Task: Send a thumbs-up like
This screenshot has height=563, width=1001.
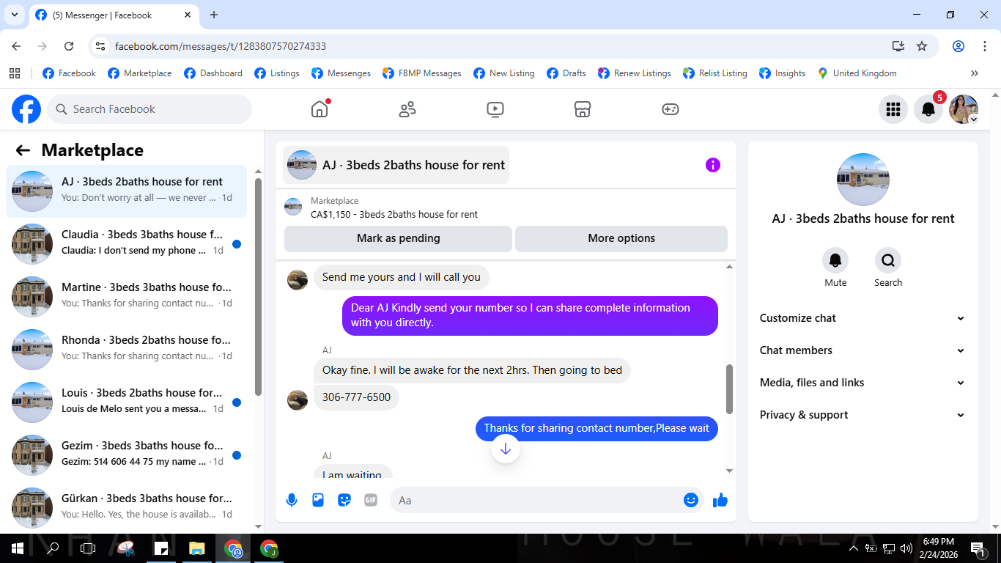Action: coord(720,500)
